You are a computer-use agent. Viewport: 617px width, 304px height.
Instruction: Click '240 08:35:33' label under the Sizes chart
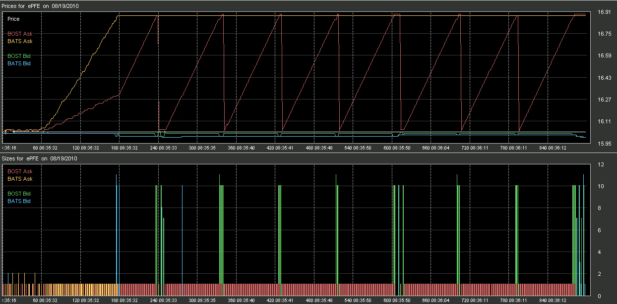coord(164,300)
